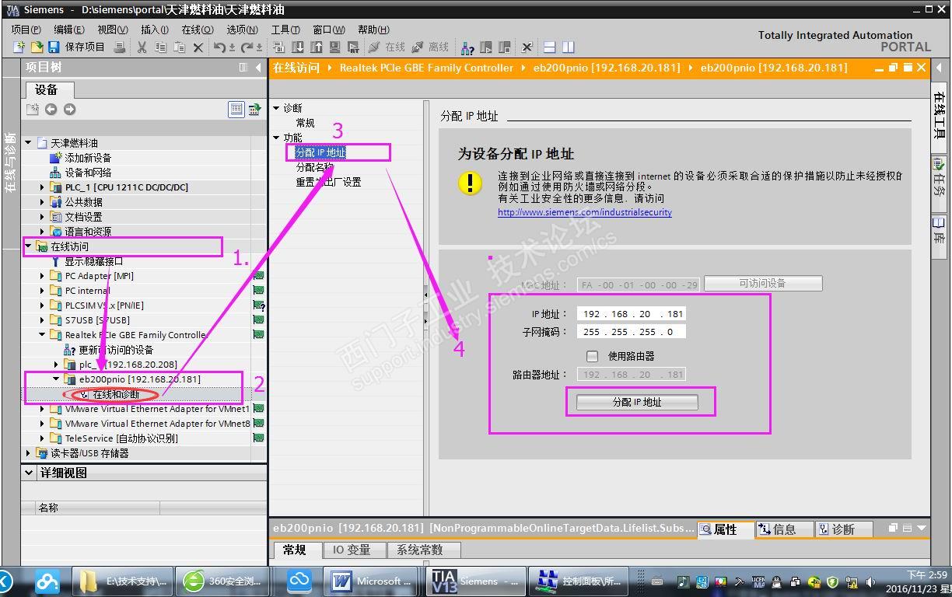Viewport: 952px width, 597px height.
Task: Collapse the online access tree node
Action: tap(29, 246)
